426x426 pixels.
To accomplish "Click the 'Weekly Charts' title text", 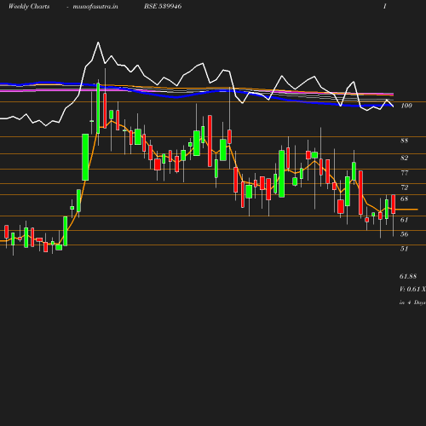I will [29, 6].
